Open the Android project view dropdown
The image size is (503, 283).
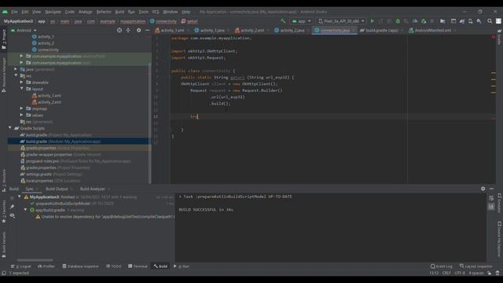tap(24, 30)
